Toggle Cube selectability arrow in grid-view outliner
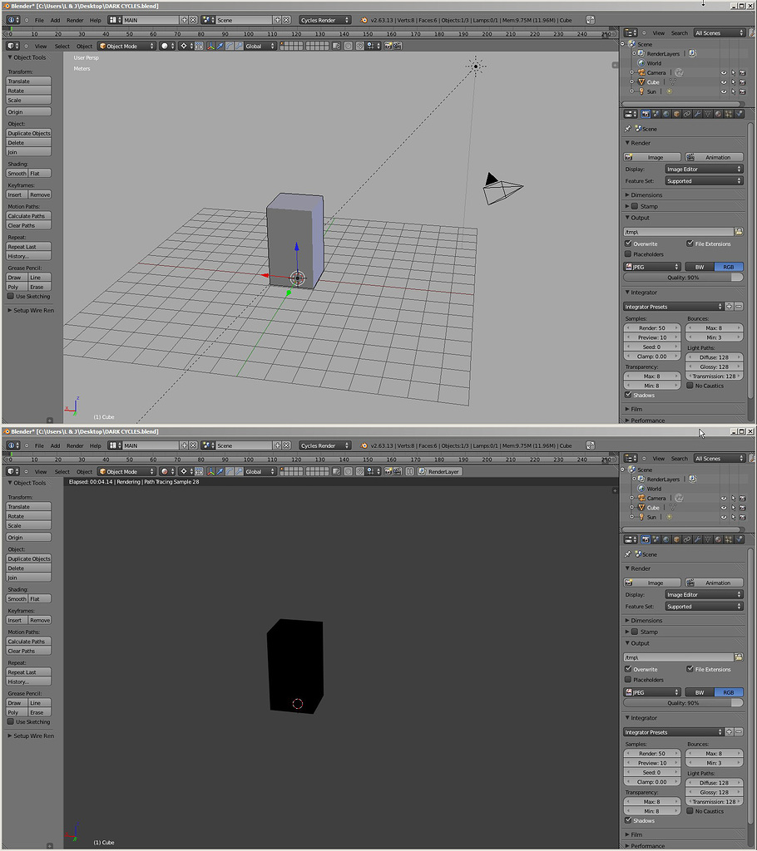 point(733,82)
